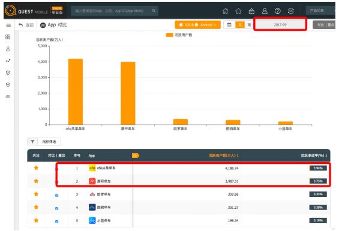Click the orange expand-columns arrow icon
348x231 pixels.
(136, 156)
